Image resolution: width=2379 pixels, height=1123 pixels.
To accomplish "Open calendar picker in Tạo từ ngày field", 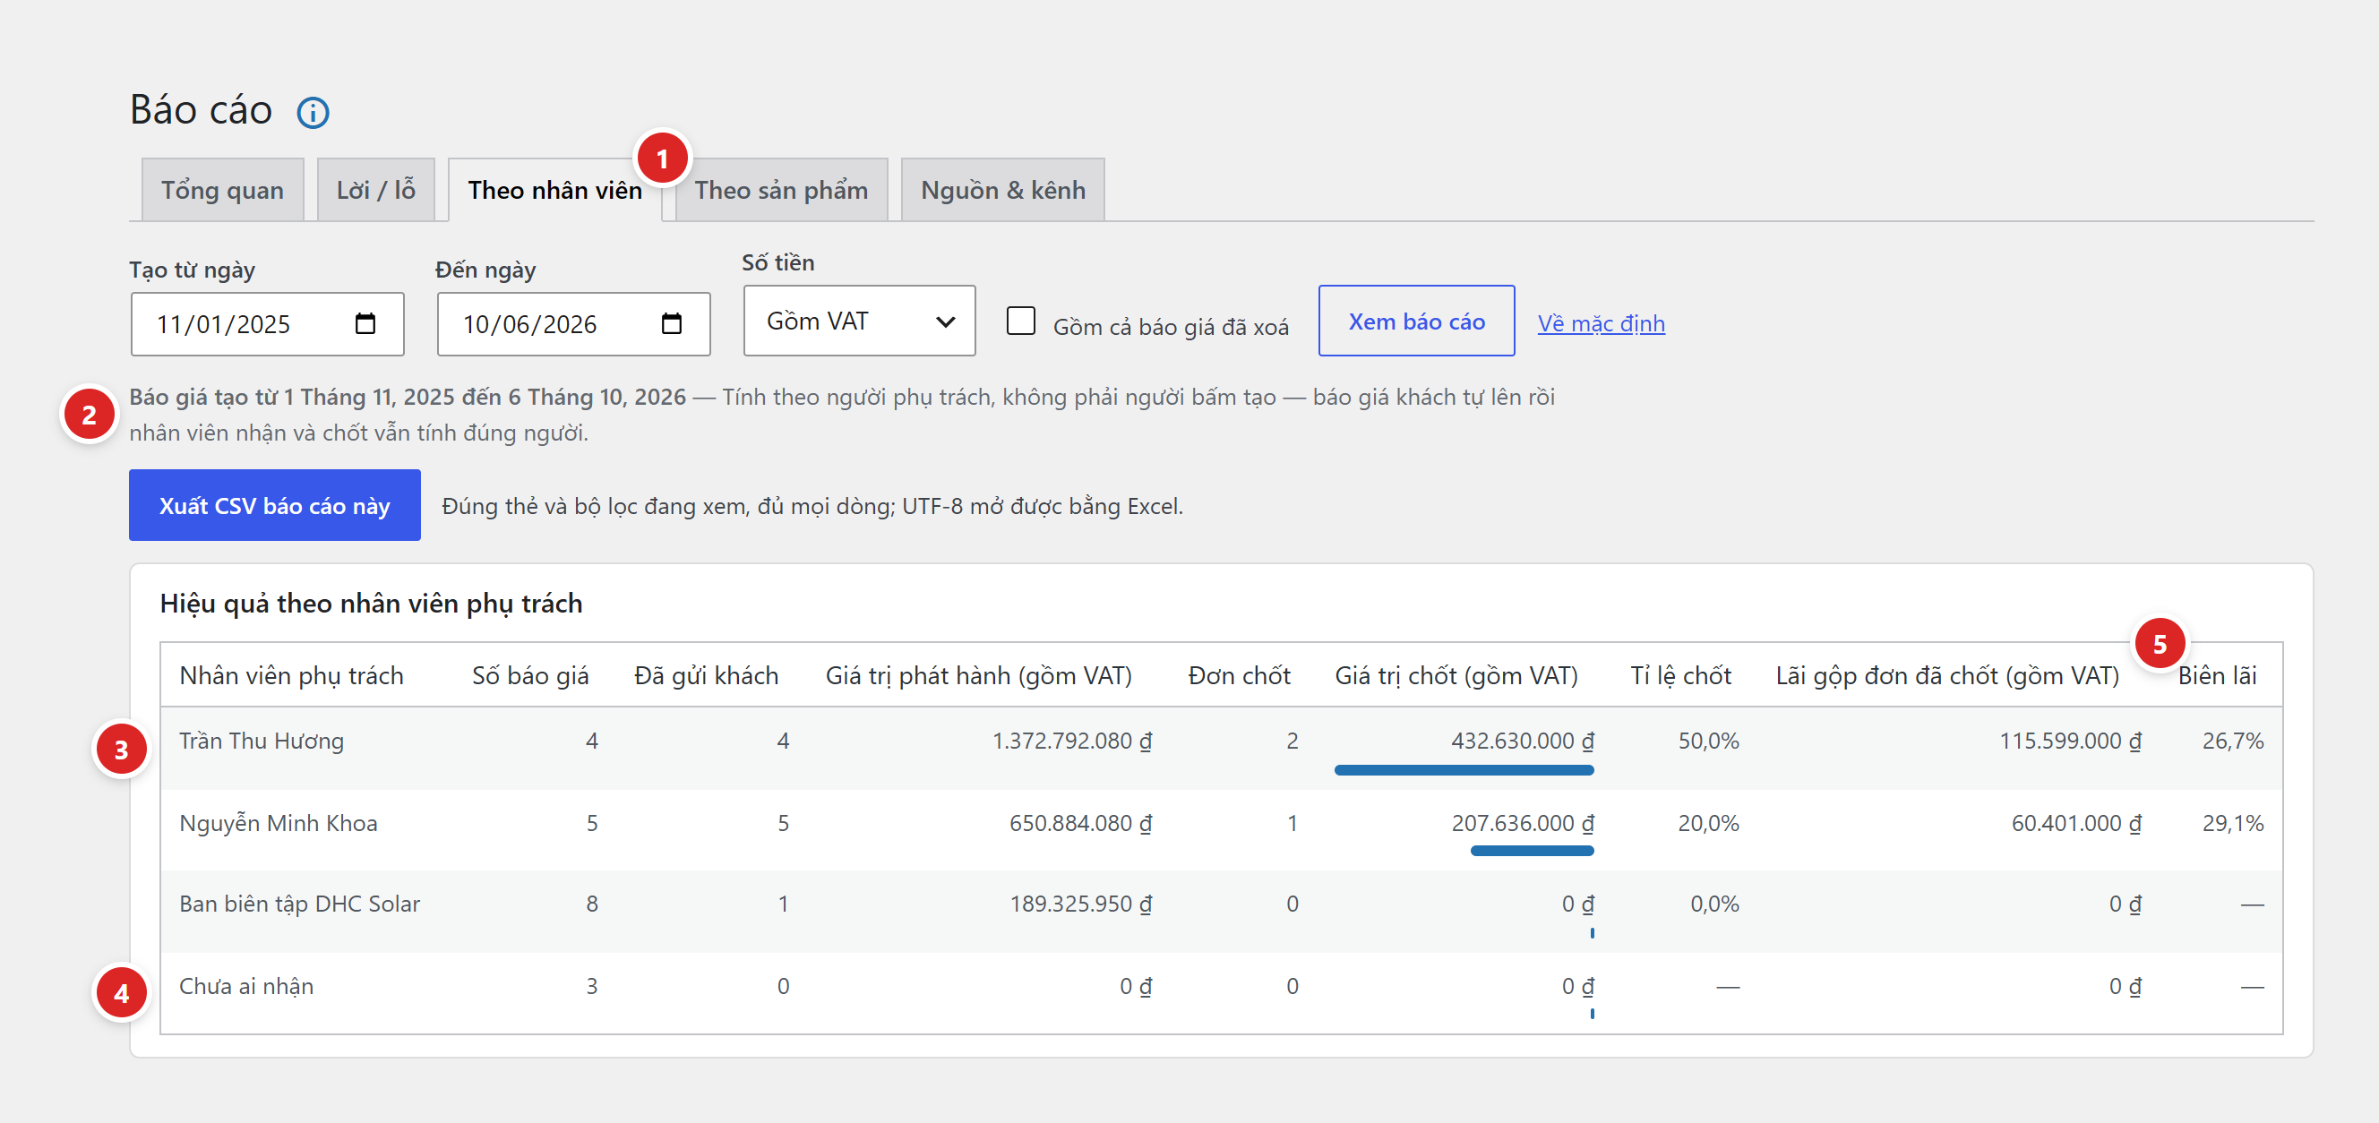I will coord(365,323).
